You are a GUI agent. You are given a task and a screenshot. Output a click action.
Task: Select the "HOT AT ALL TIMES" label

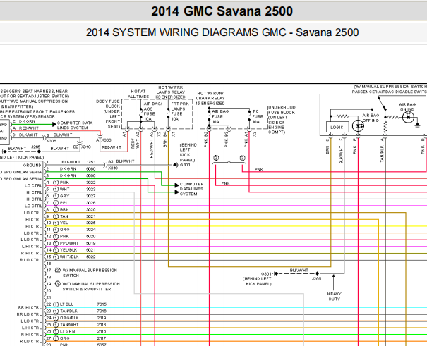138,94
